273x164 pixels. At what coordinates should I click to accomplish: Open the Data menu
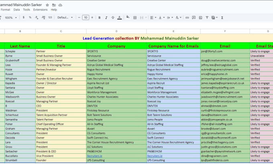coord(16,10)
